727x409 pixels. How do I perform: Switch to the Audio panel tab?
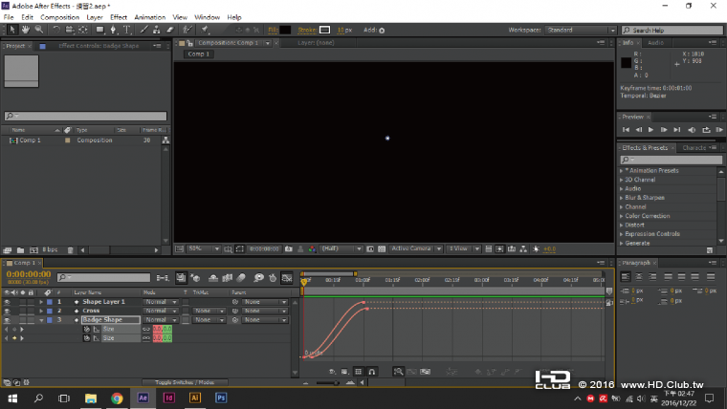click(656, 43)
